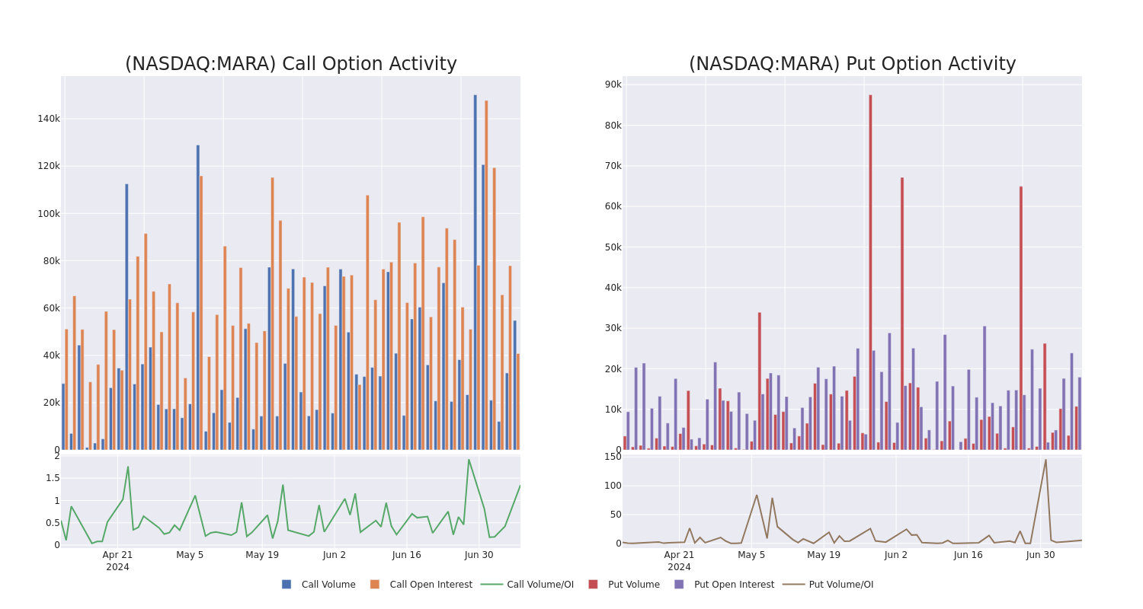Click the 90k label on put chart
Viewport: 1143px width, 609px height.
pos(613,84)
